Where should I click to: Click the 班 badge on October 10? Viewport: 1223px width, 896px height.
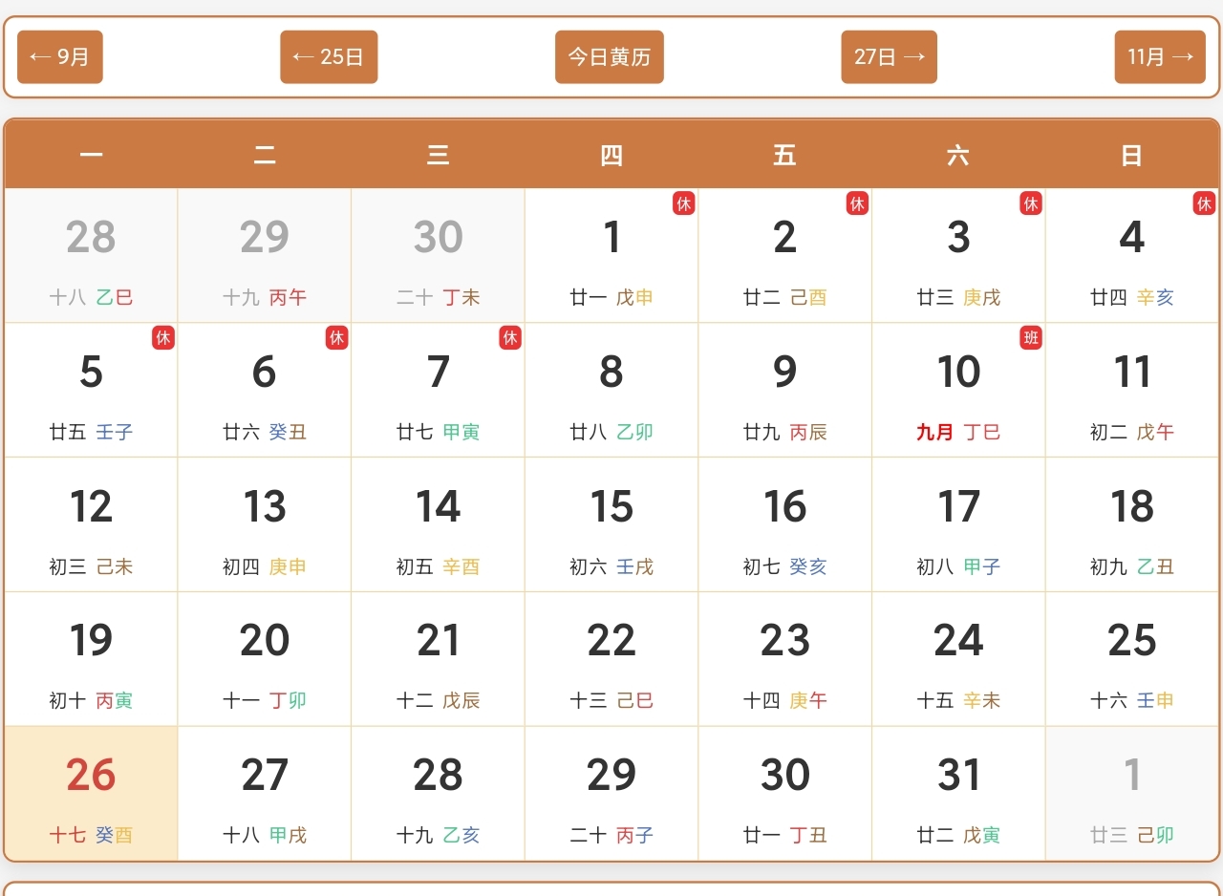1031,338
